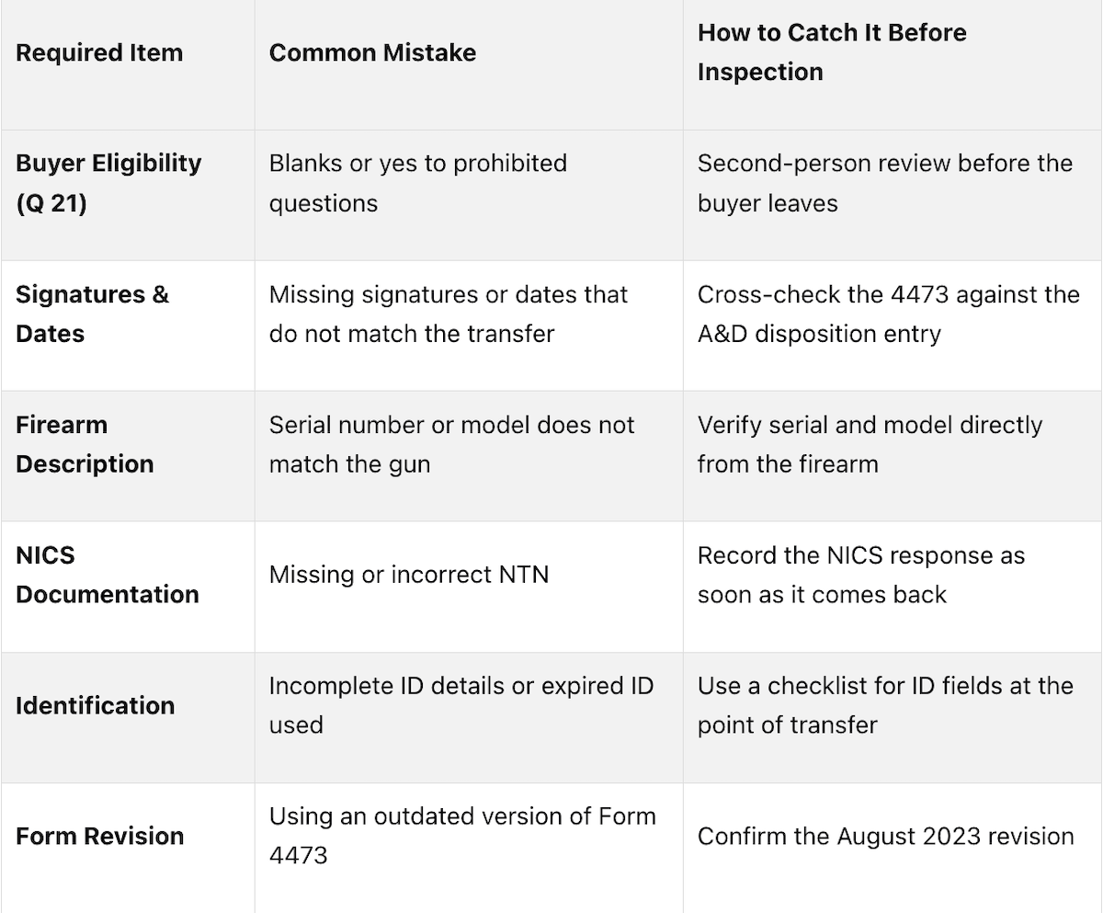Select the Incomplete ID details or expired ID cell
This screenshot has width=1103, height=913.
tap(461, 705)
